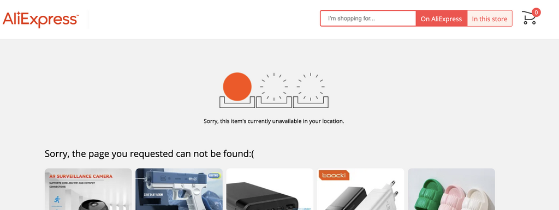Click the running man icon on camera image
Image resolution: width=559 pixels, height=210 pixels.
point(57,199)
